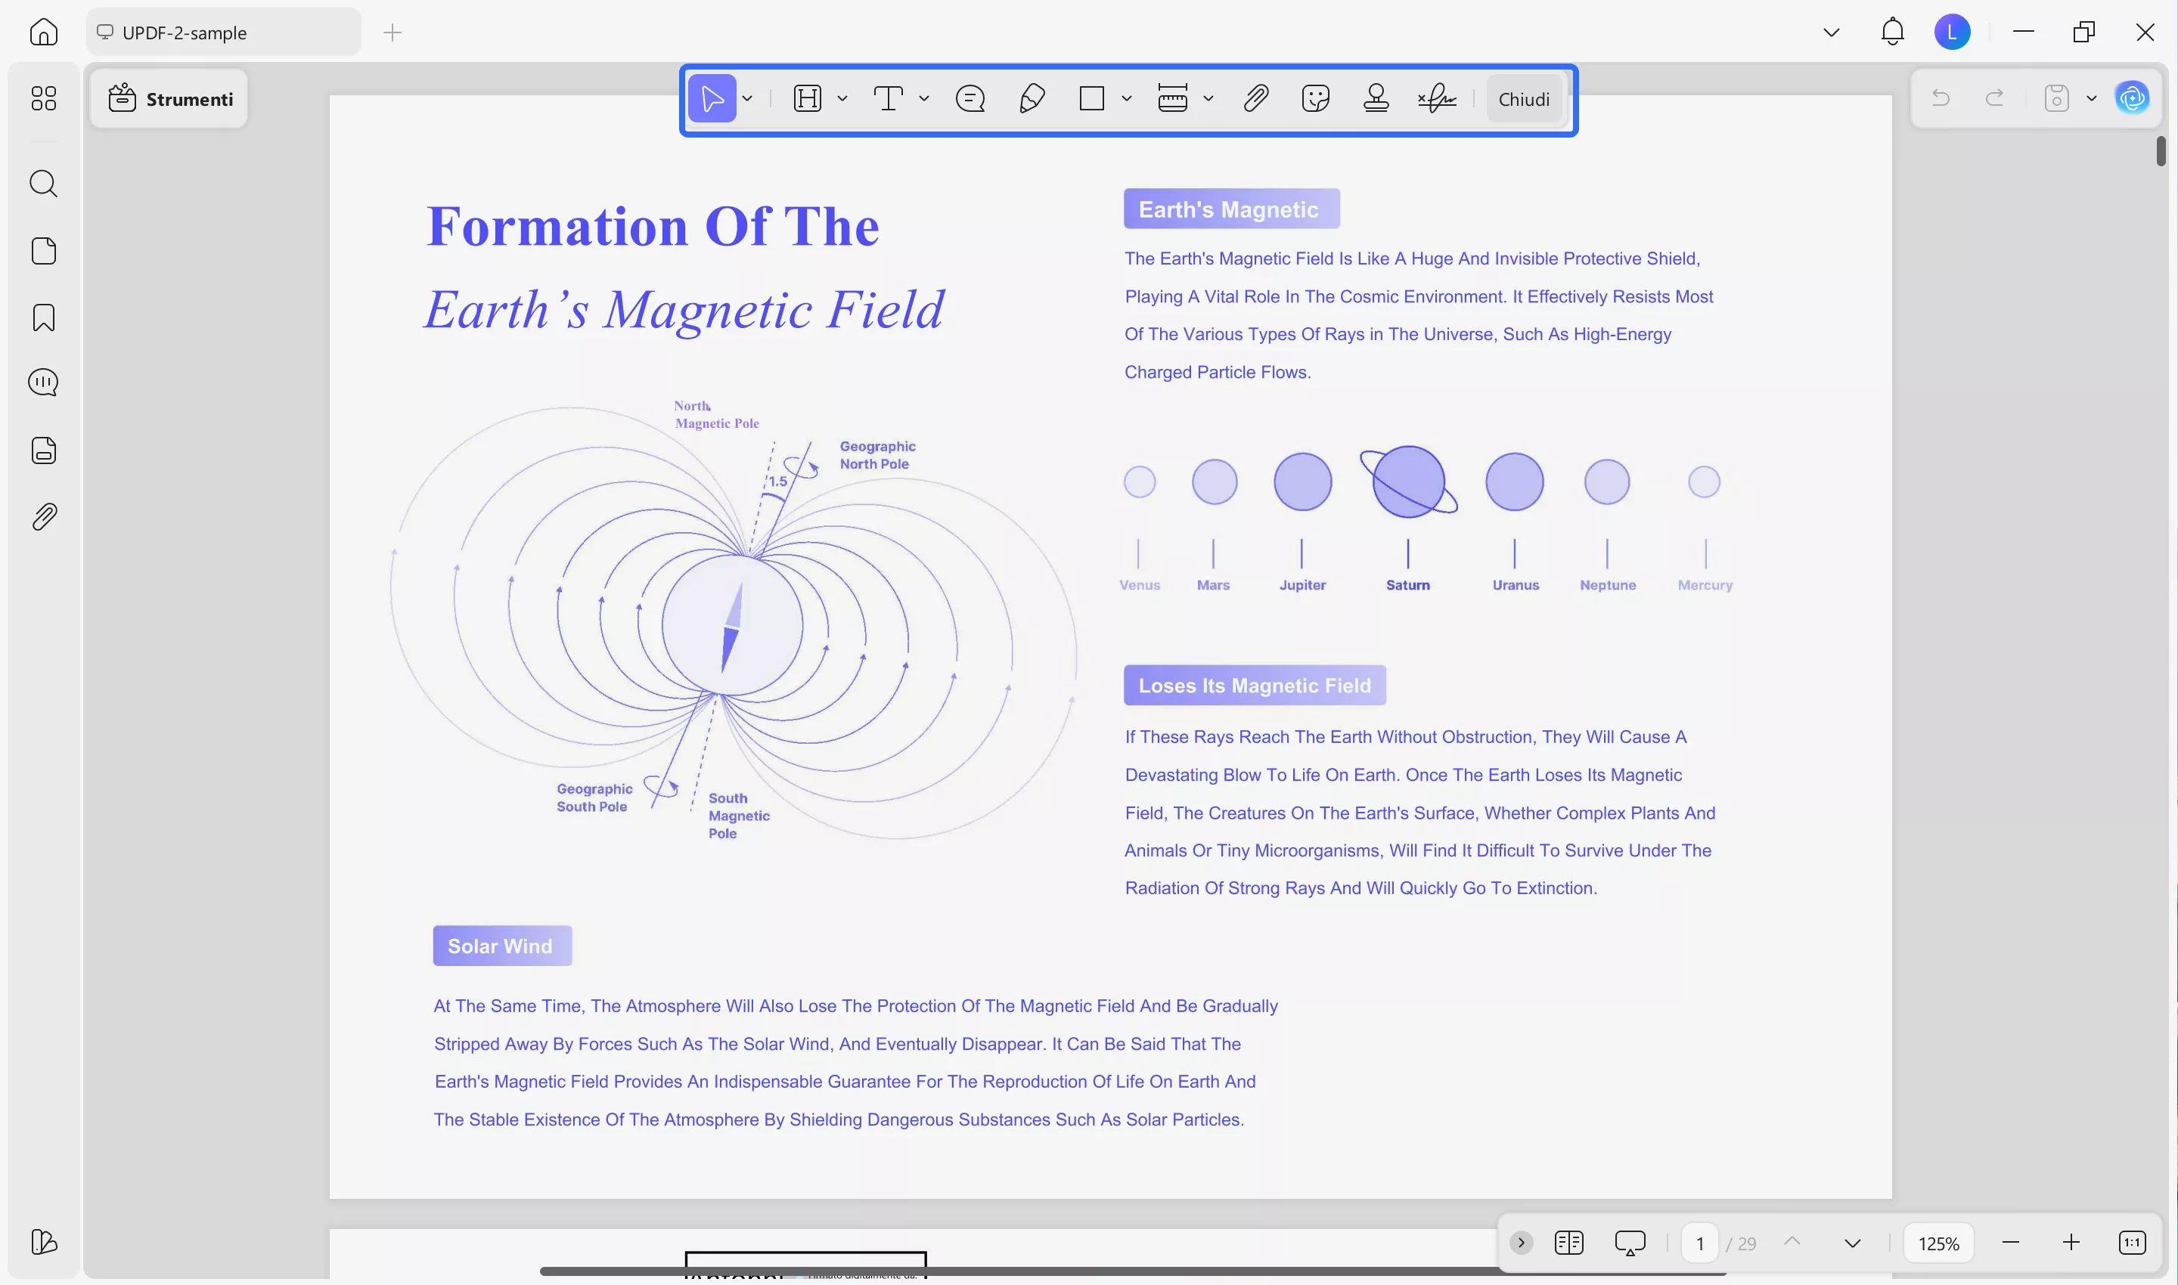Open the search panel in sidebar
The width and height of the screenshot is (2178, 1285).
coord(43,184)
